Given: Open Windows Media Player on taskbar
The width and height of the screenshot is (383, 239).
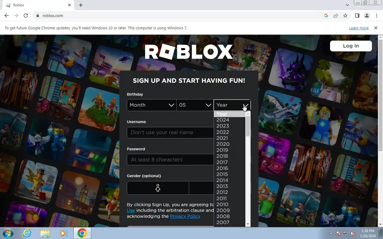Looking at the screenshot, I should coord(63,233).
